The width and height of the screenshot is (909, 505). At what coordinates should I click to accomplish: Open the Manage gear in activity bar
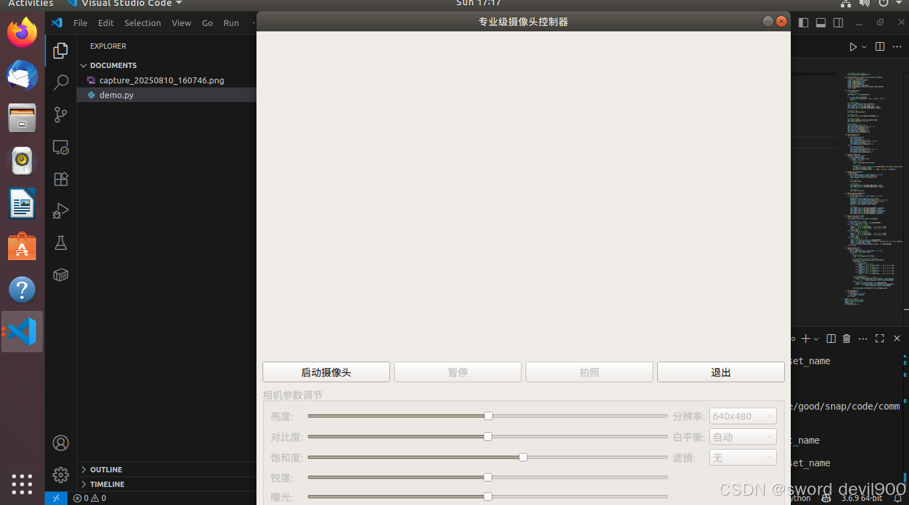tap(61, 475)
